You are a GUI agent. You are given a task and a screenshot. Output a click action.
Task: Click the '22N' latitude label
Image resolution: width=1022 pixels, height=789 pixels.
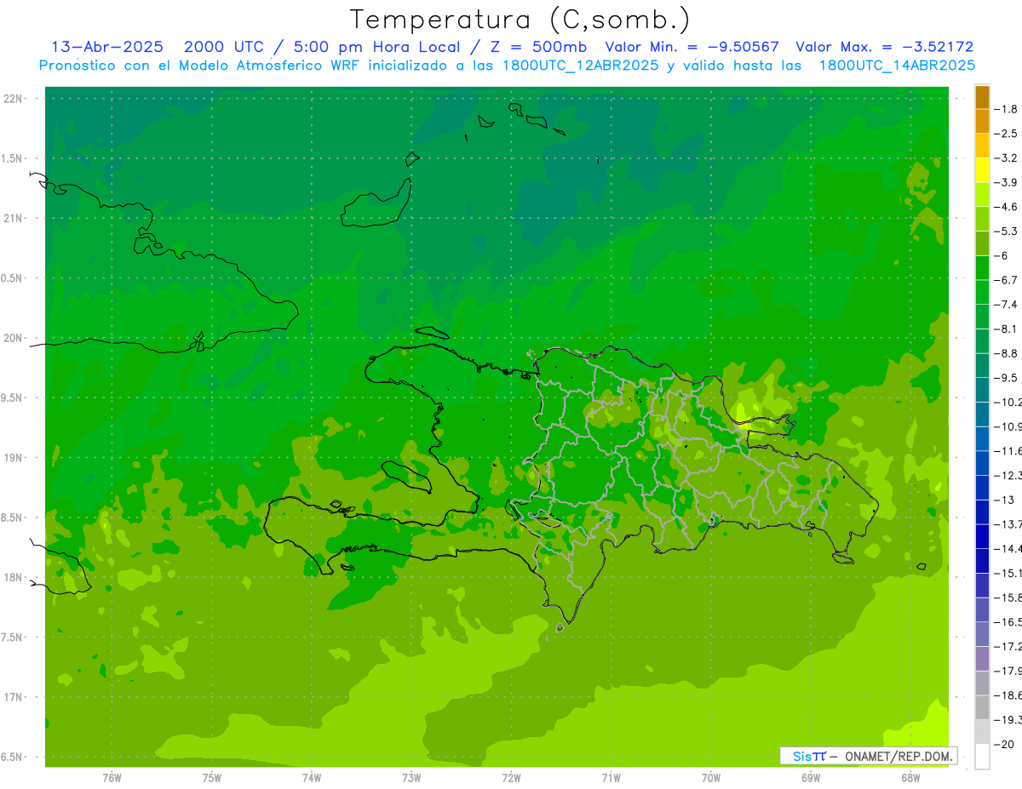pos(14,99)
